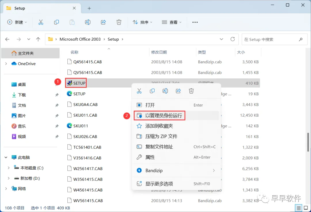This screenshot has height=212, width=311.
Task: Open the recent locations dropdown arrow
Action: pyautogui.click(x=29, y=39)
